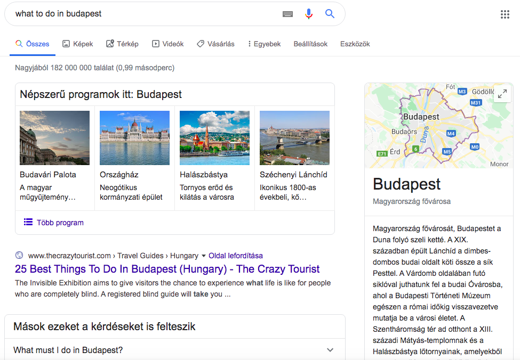Open the Széchenyi Lánchíd photo
This screenshot has width=520, height=360.
pos(294,138)
